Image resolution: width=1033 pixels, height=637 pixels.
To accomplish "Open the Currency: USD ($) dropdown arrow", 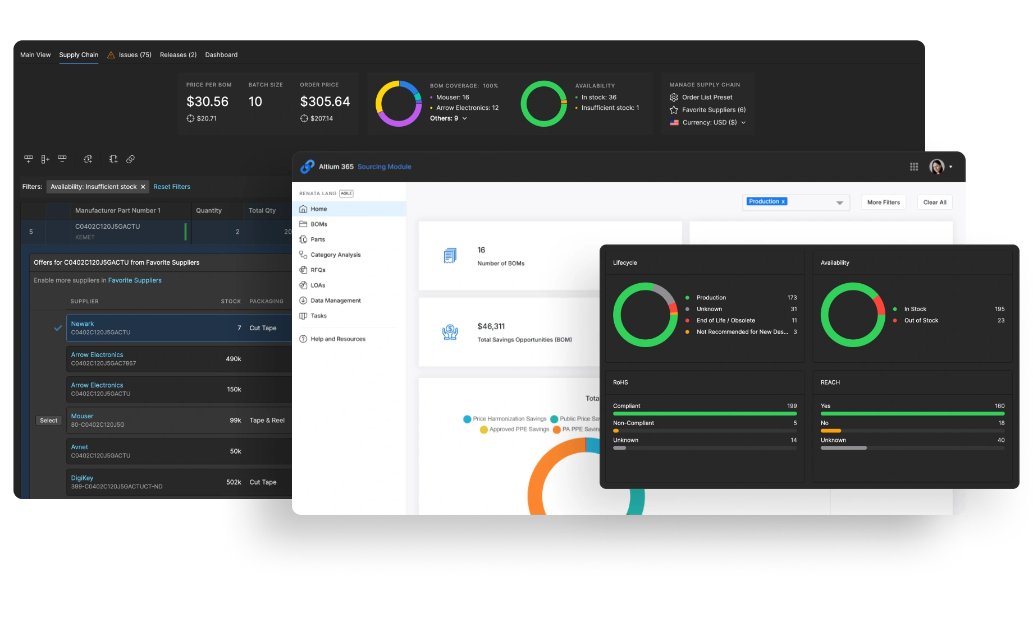I will (743, 123).
